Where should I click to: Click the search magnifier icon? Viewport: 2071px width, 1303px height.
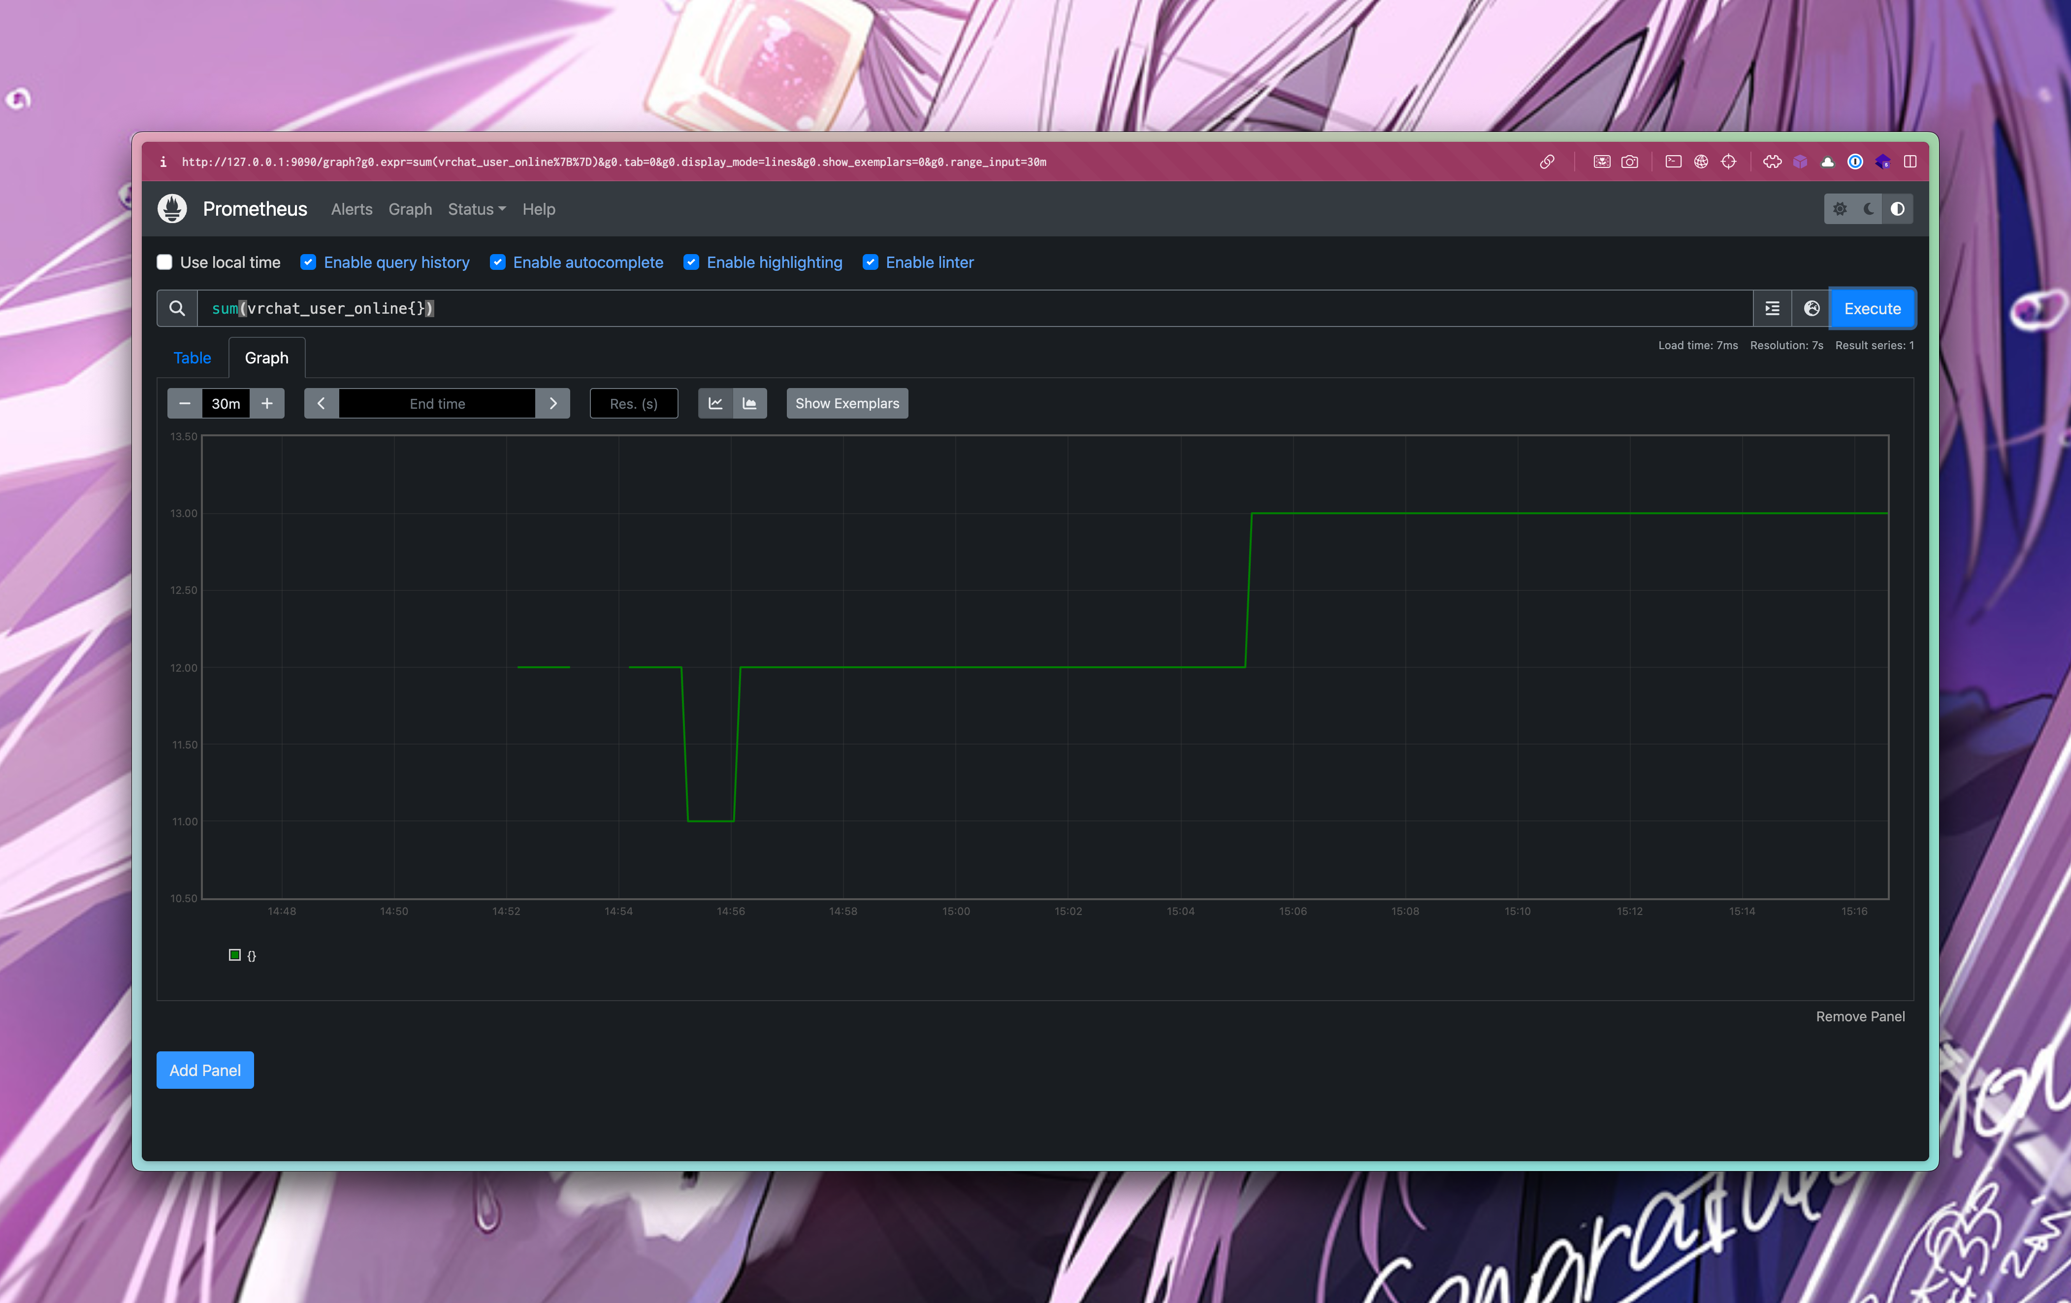click(177, 309)
